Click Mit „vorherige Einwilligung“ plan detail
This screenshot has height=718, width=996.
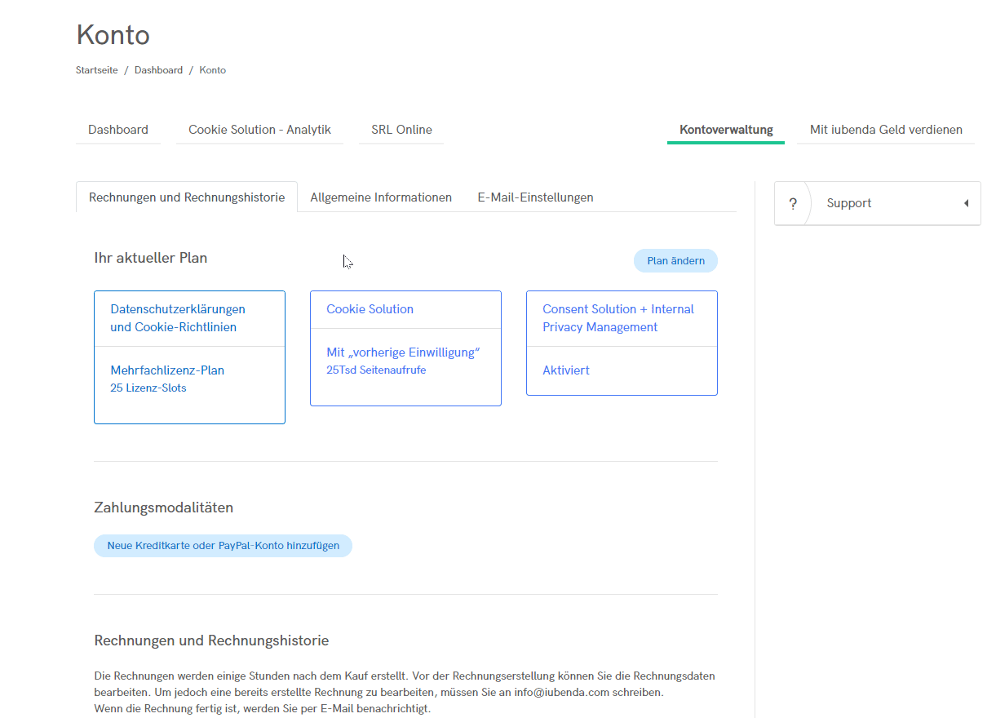(x=403, y=352)
